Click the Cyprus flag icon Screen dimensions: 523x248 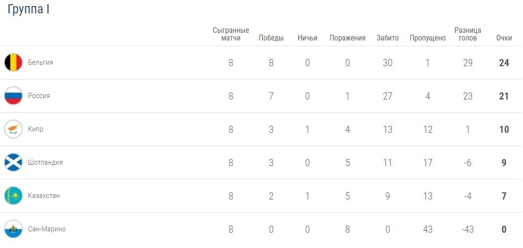[x=13, y=129]
